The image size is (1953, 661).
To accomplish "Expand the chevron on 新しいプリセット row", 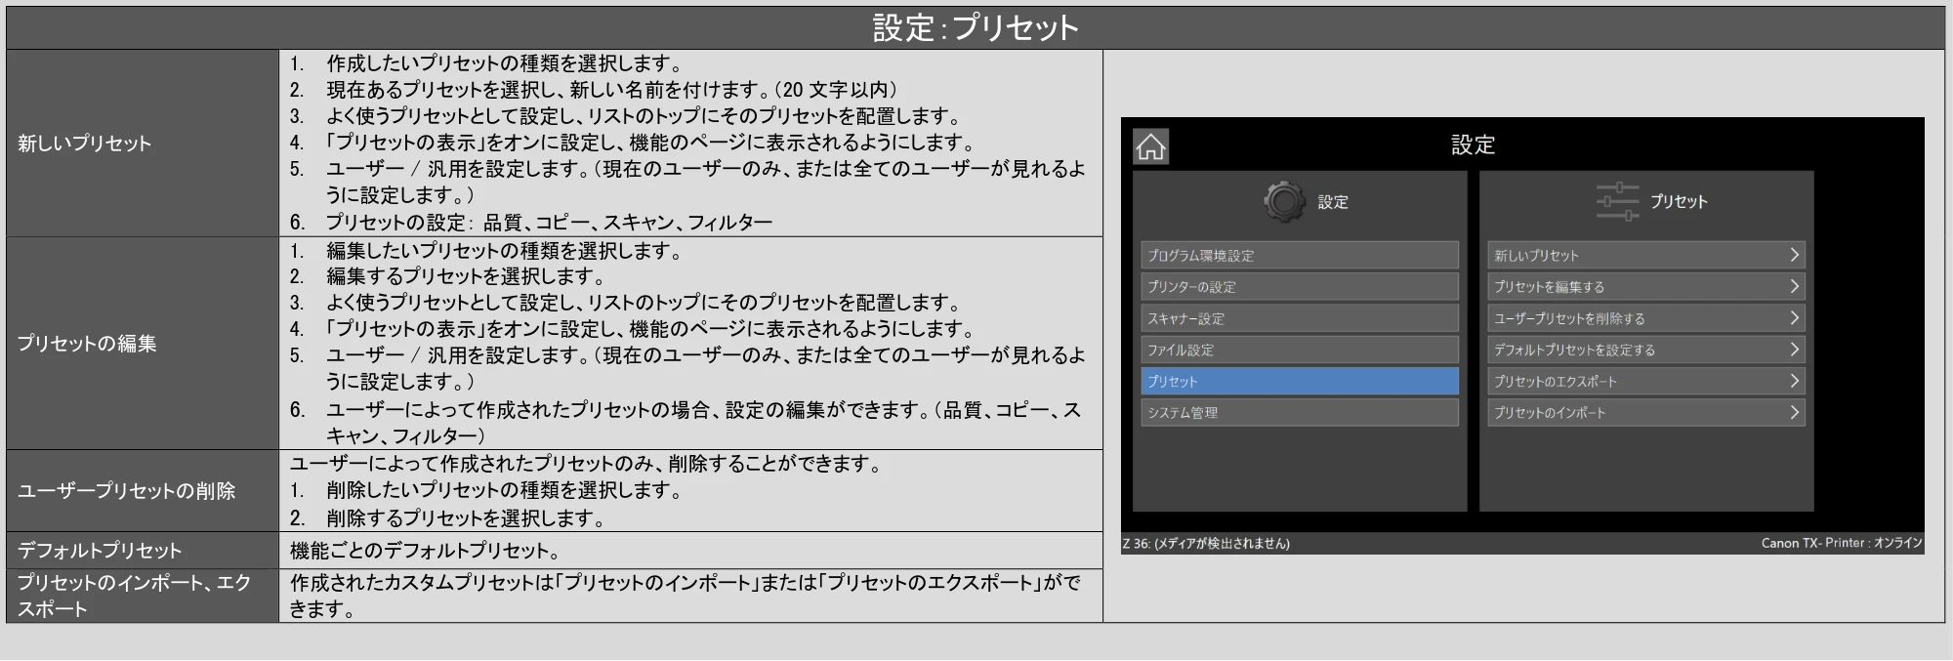I will (x=1794, y=255).
